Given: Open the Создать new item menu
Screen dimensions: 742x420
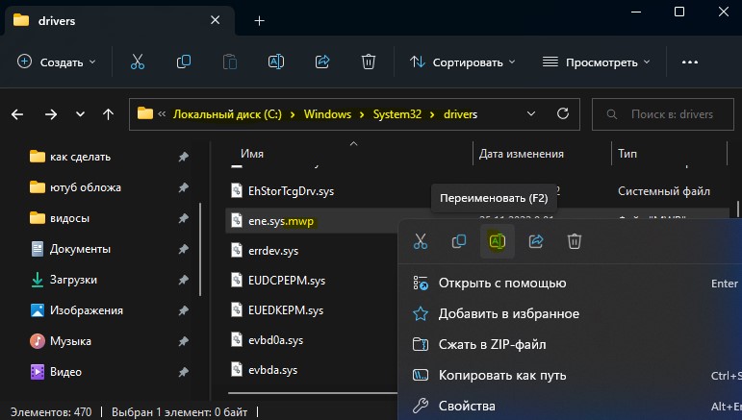Looking at the screenshot, I should [x=57, y=62].
